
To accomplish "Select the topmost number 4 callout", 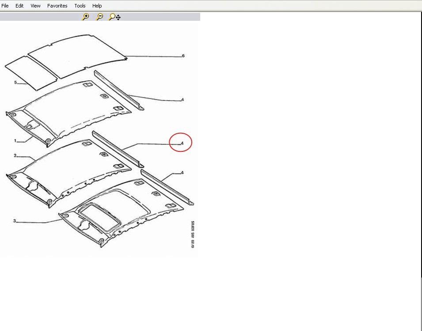I will (x=182, y=100).
